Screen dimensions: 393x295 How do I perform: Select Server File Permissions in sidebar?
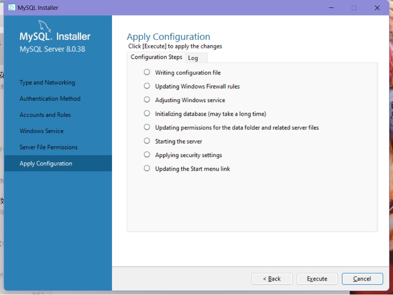click(x=48, y=147)
